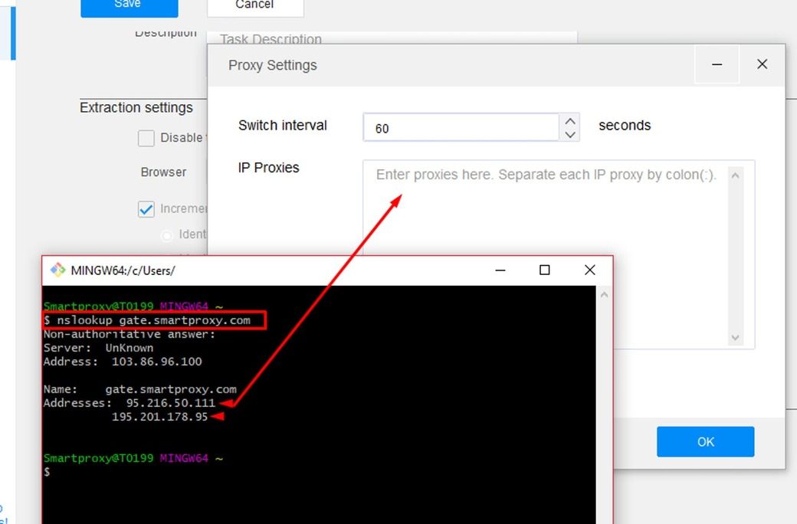The height and width of the screenshot is (524, 797).
Task: Click the 'Name: gate.smartproxy.com' terminal line
Action: pos(139,389)
